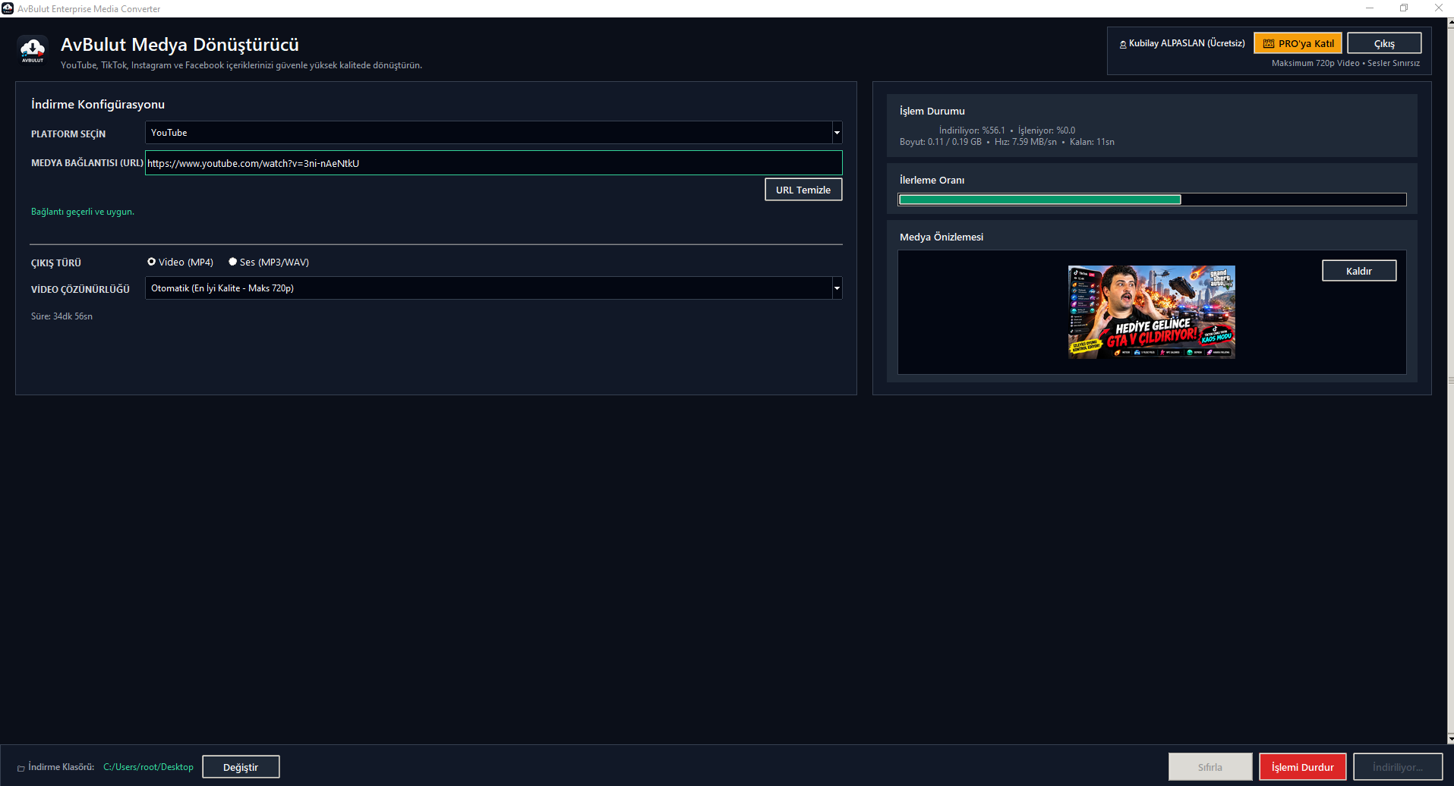Select the Video (MP4) output option
The width and height of the screenshot is (1454, 786).
point(180,262)
